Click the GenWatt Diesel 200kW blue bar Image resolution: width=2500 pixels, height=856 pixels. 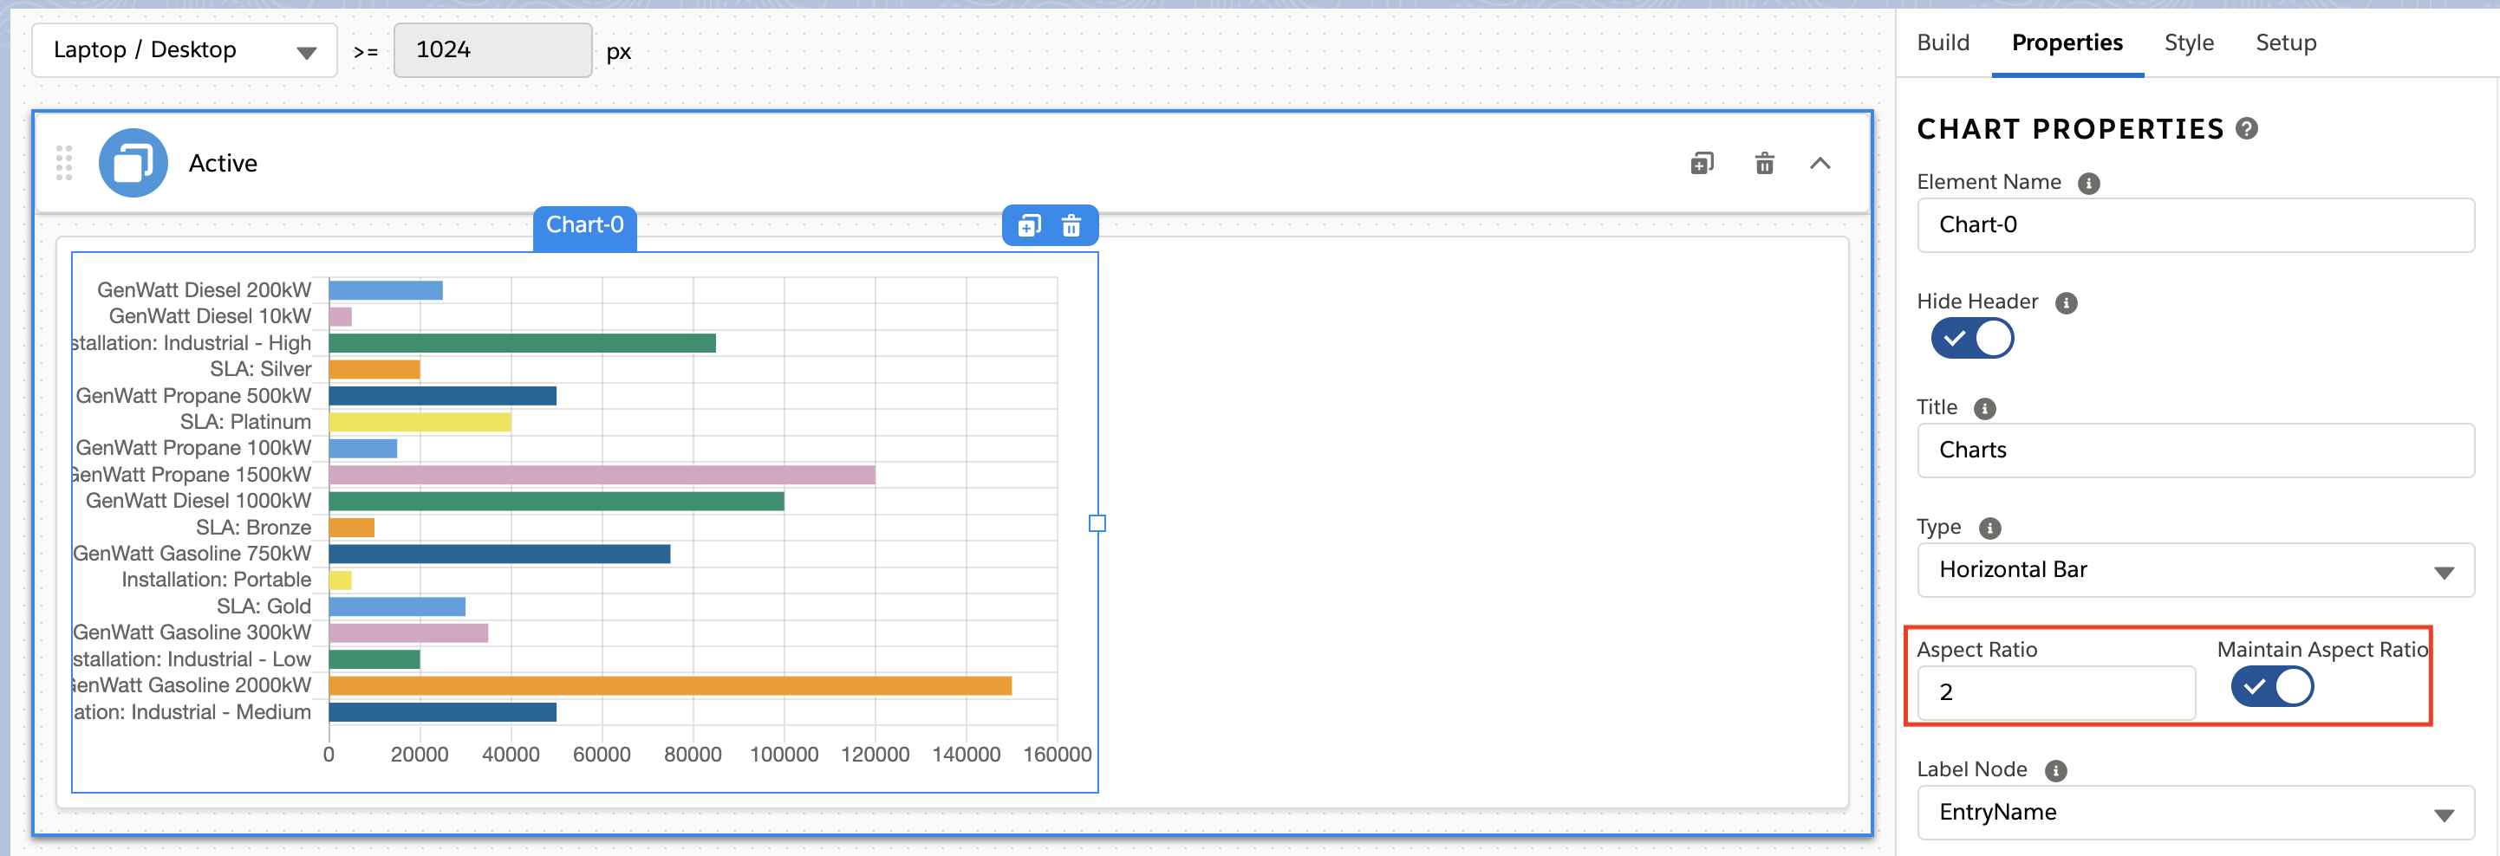click(385, 290)
